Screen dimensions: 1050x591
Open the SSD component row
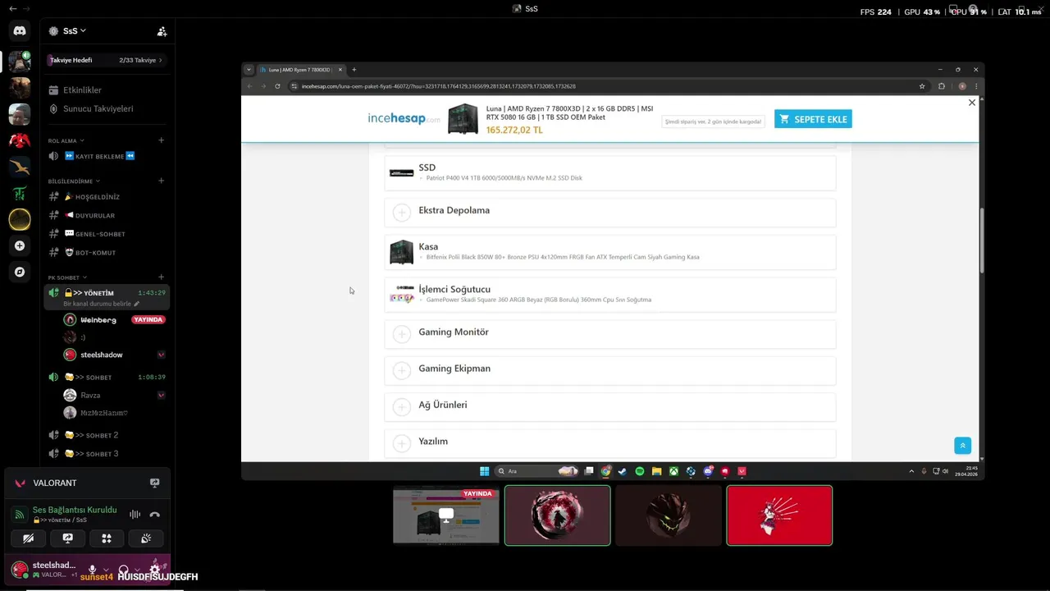610,172
